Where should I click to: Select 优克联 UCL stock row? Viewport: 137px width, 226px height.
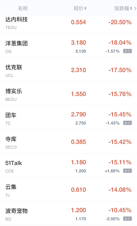point(68,70)
